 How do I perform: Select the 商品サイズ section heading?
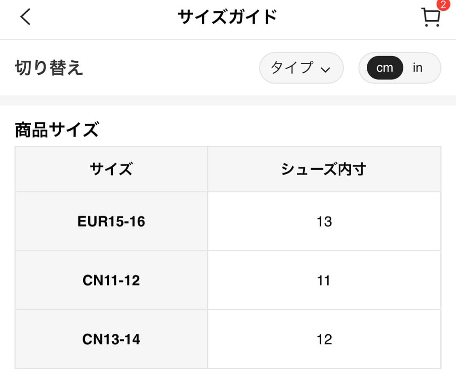[x=57, y=130]
